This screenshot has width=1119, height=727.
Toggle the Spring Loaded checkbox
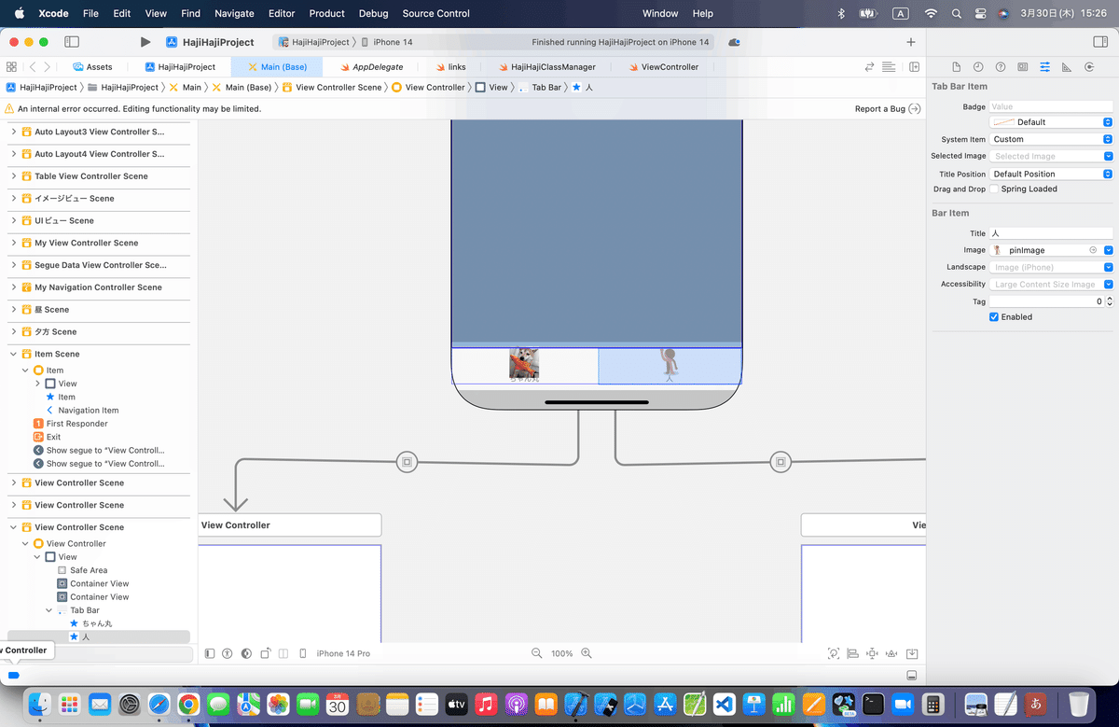point(994,189)
